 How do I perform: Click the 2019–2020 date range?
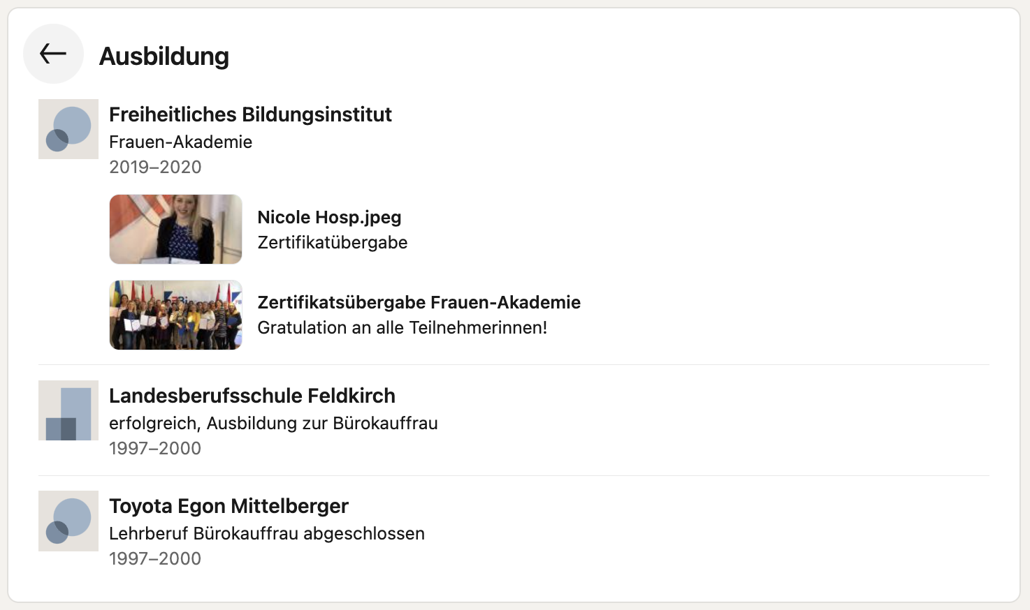[x=155, y=167]
